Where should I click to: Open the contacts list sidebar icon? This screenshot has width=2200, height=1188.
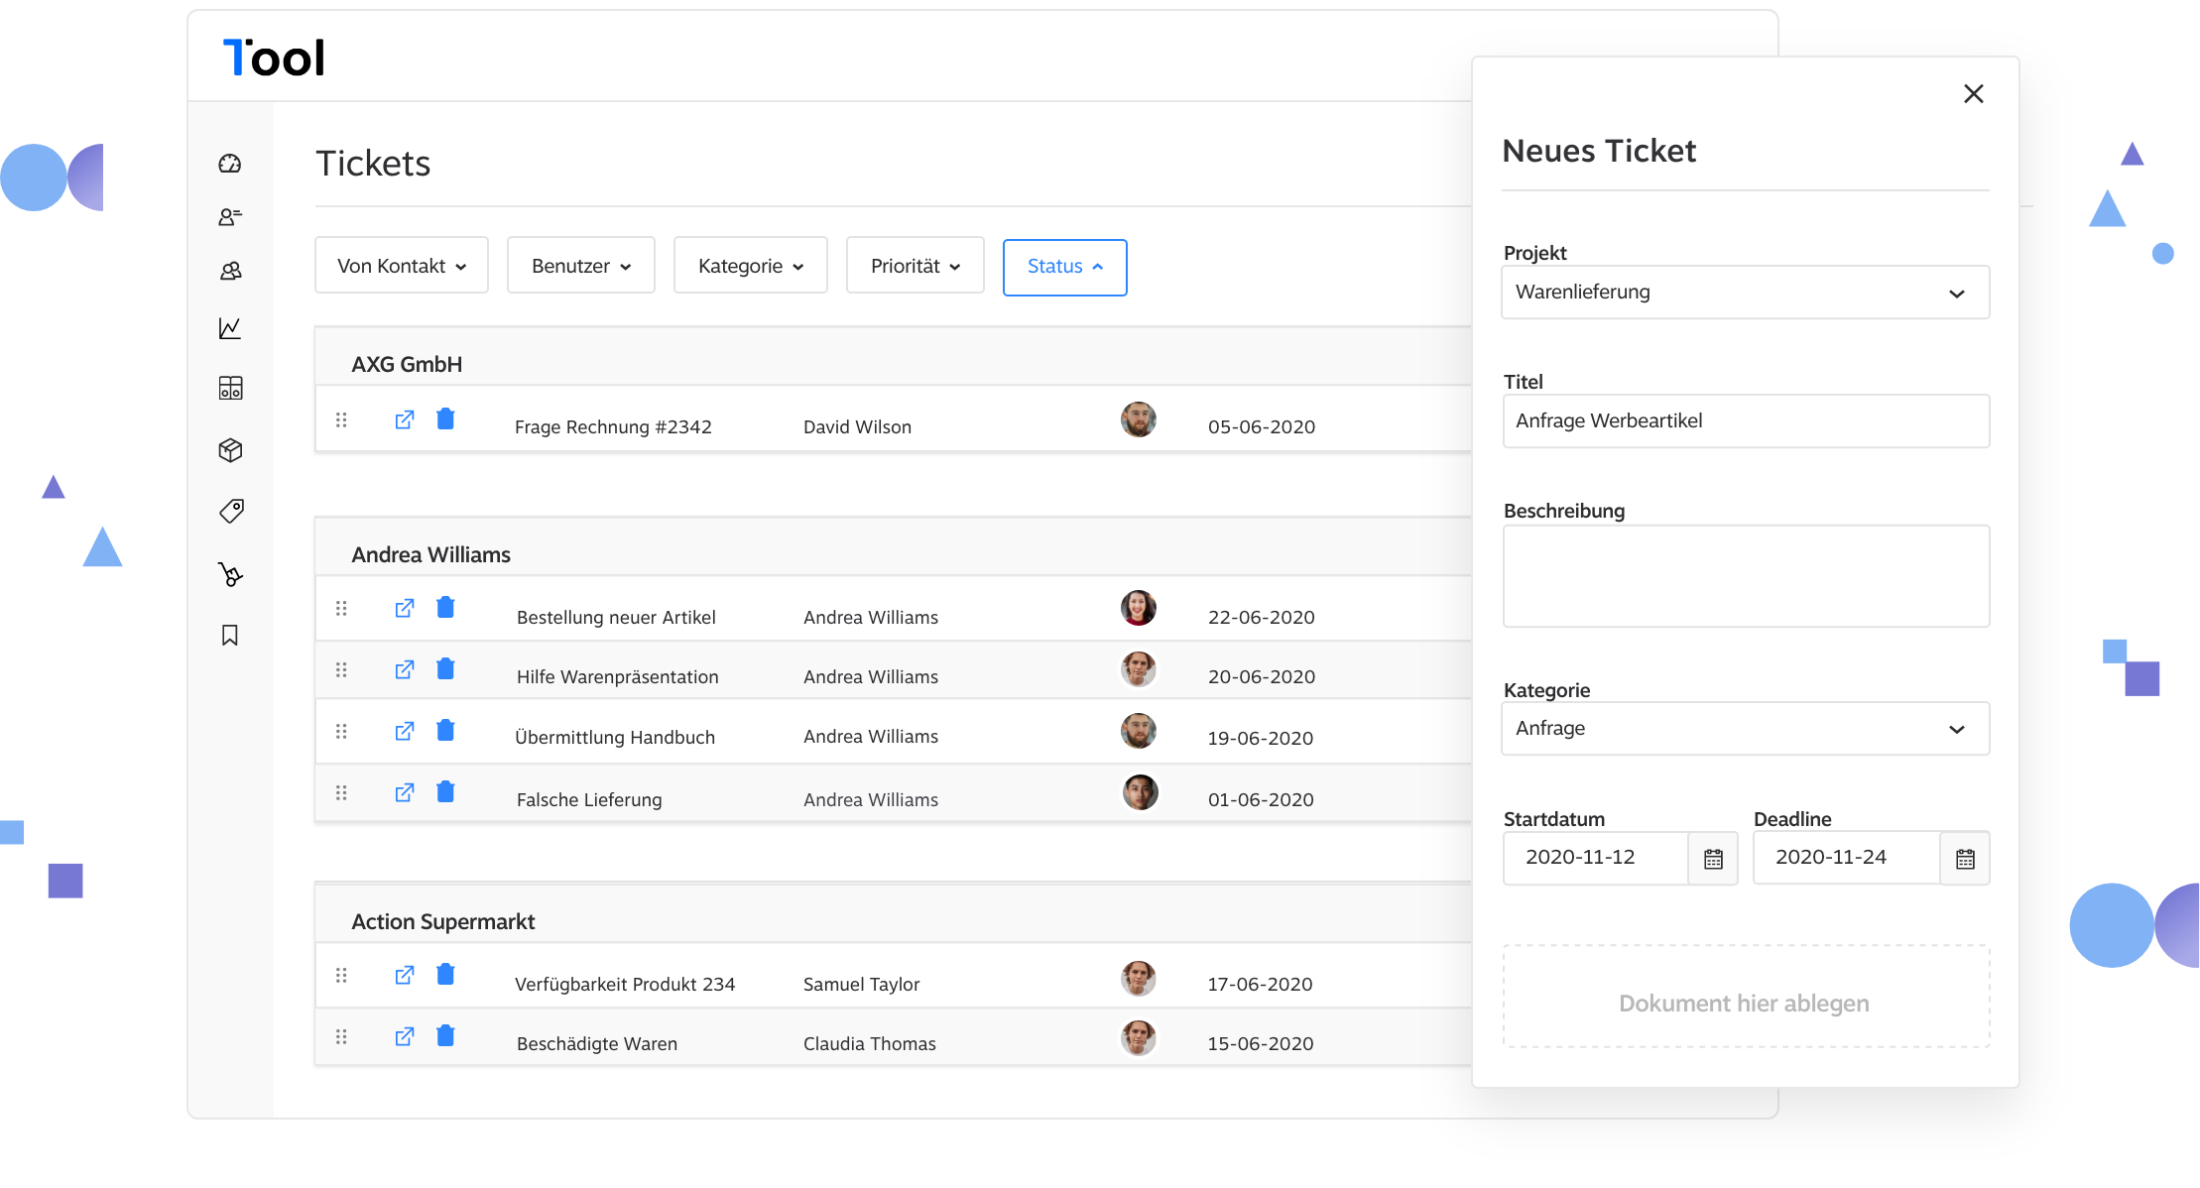pyautogui.click(x=230, y=217)
